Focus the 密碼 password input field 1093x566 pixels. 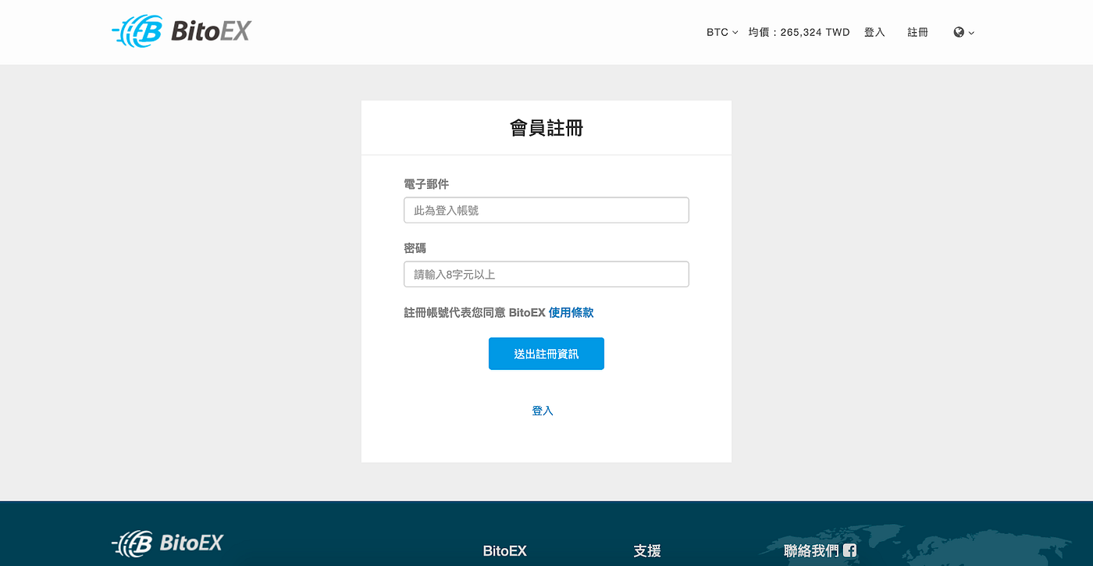pos(546,274)
